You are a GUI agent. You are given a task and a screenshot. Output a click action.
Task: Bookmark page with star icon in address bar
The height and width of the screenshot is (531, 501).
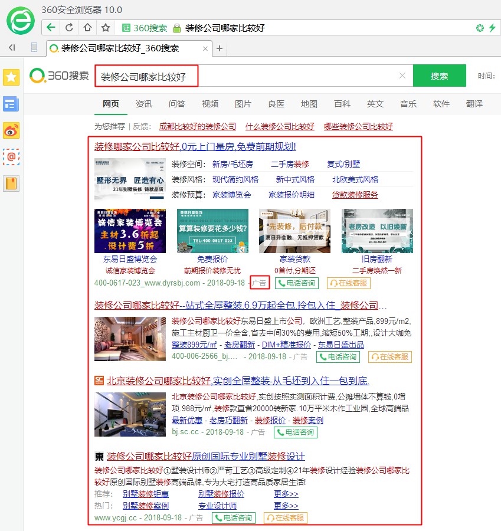106,27
